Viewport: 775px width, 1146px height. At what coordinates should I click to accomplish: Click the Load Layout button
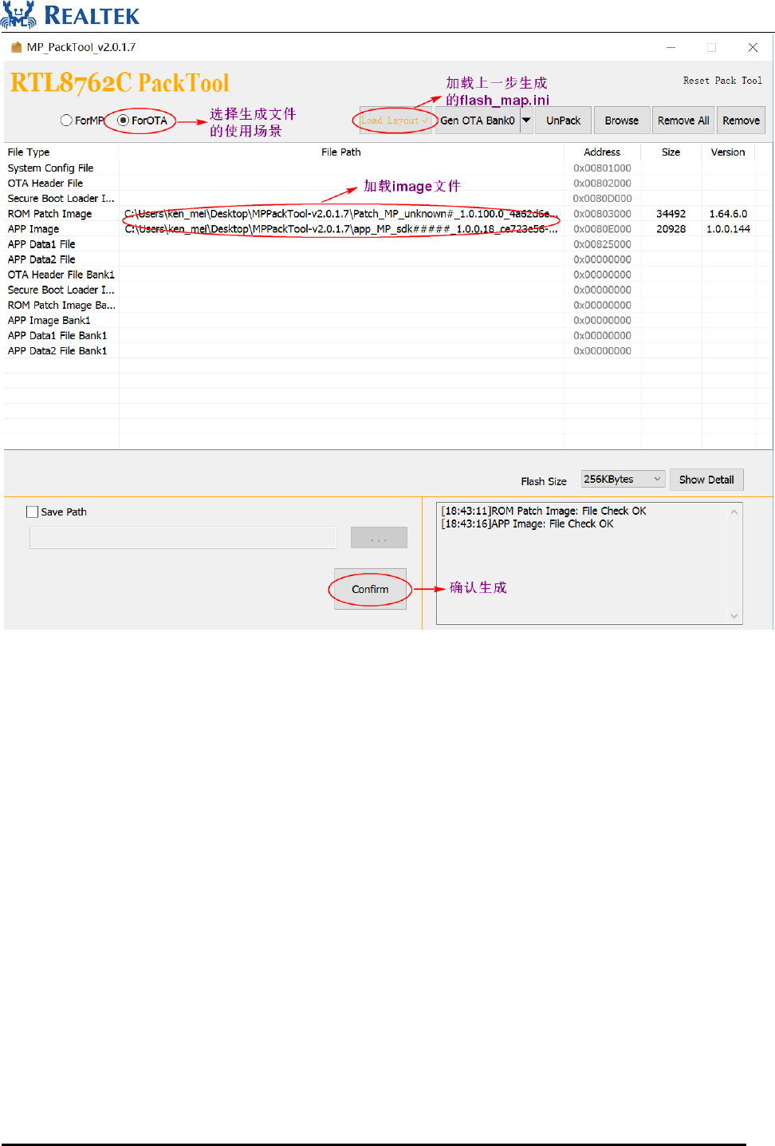point(395,121)
